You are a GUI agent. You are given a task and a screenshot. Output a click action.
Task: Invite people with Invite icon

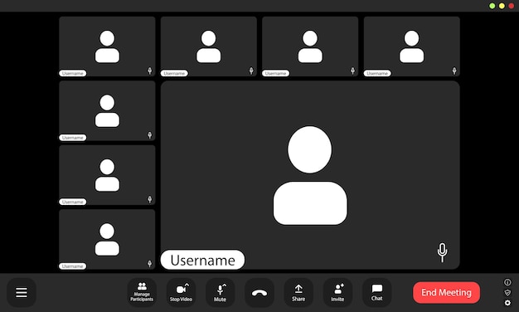(337, 292)
